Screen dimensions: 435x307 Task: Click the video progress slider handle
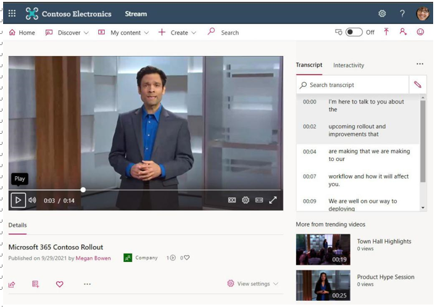(83, 190)
